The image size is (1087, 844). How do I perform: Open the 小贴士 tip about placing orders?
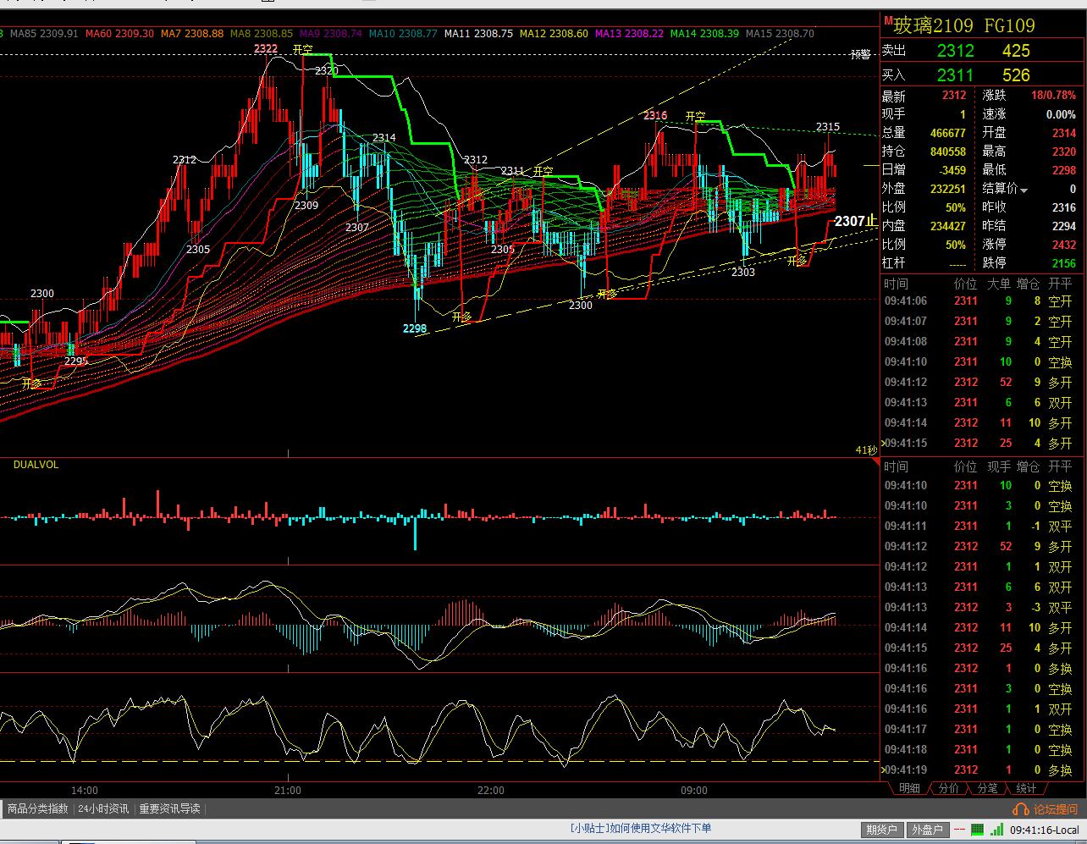[641, 829]
